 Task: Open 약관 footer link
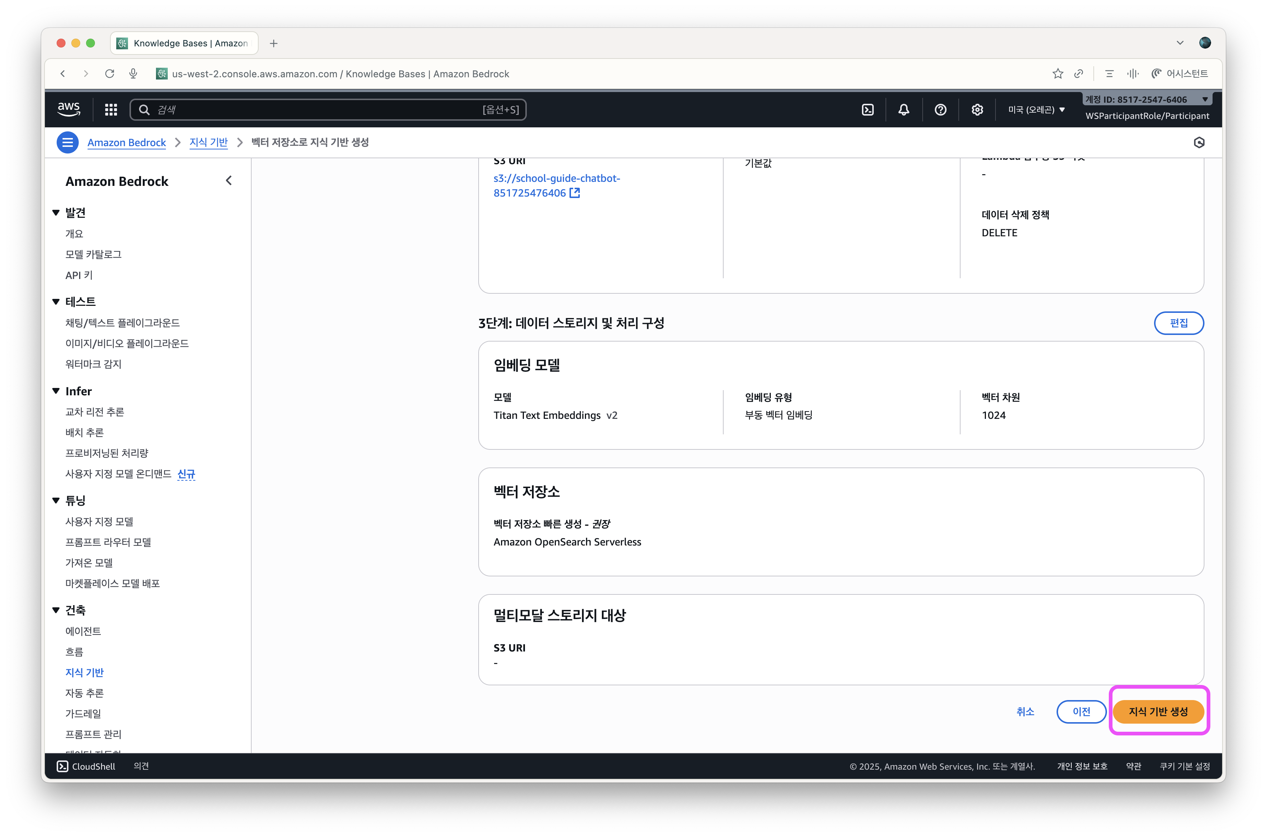click(x=1133, y=766)
